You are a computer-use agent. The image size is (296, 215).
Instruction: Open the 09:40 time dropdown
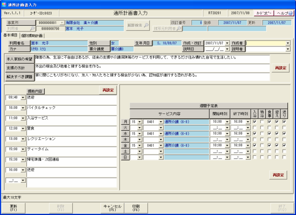23,97
